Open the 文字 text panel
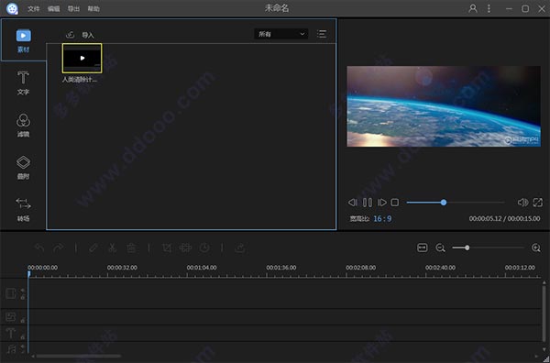Screen dimensions: 550x363 point(23,82)
